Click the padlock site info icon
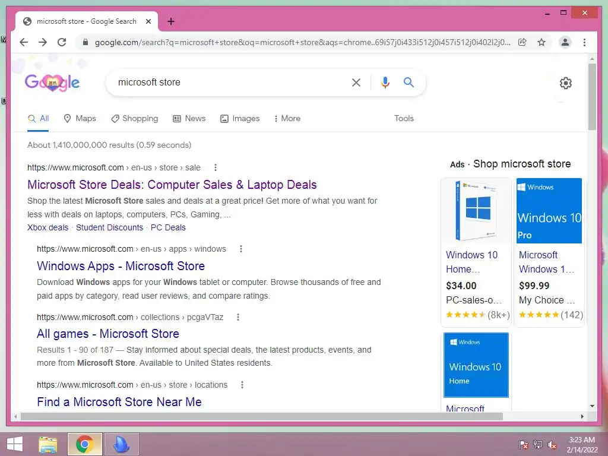 tap(85, 42)
